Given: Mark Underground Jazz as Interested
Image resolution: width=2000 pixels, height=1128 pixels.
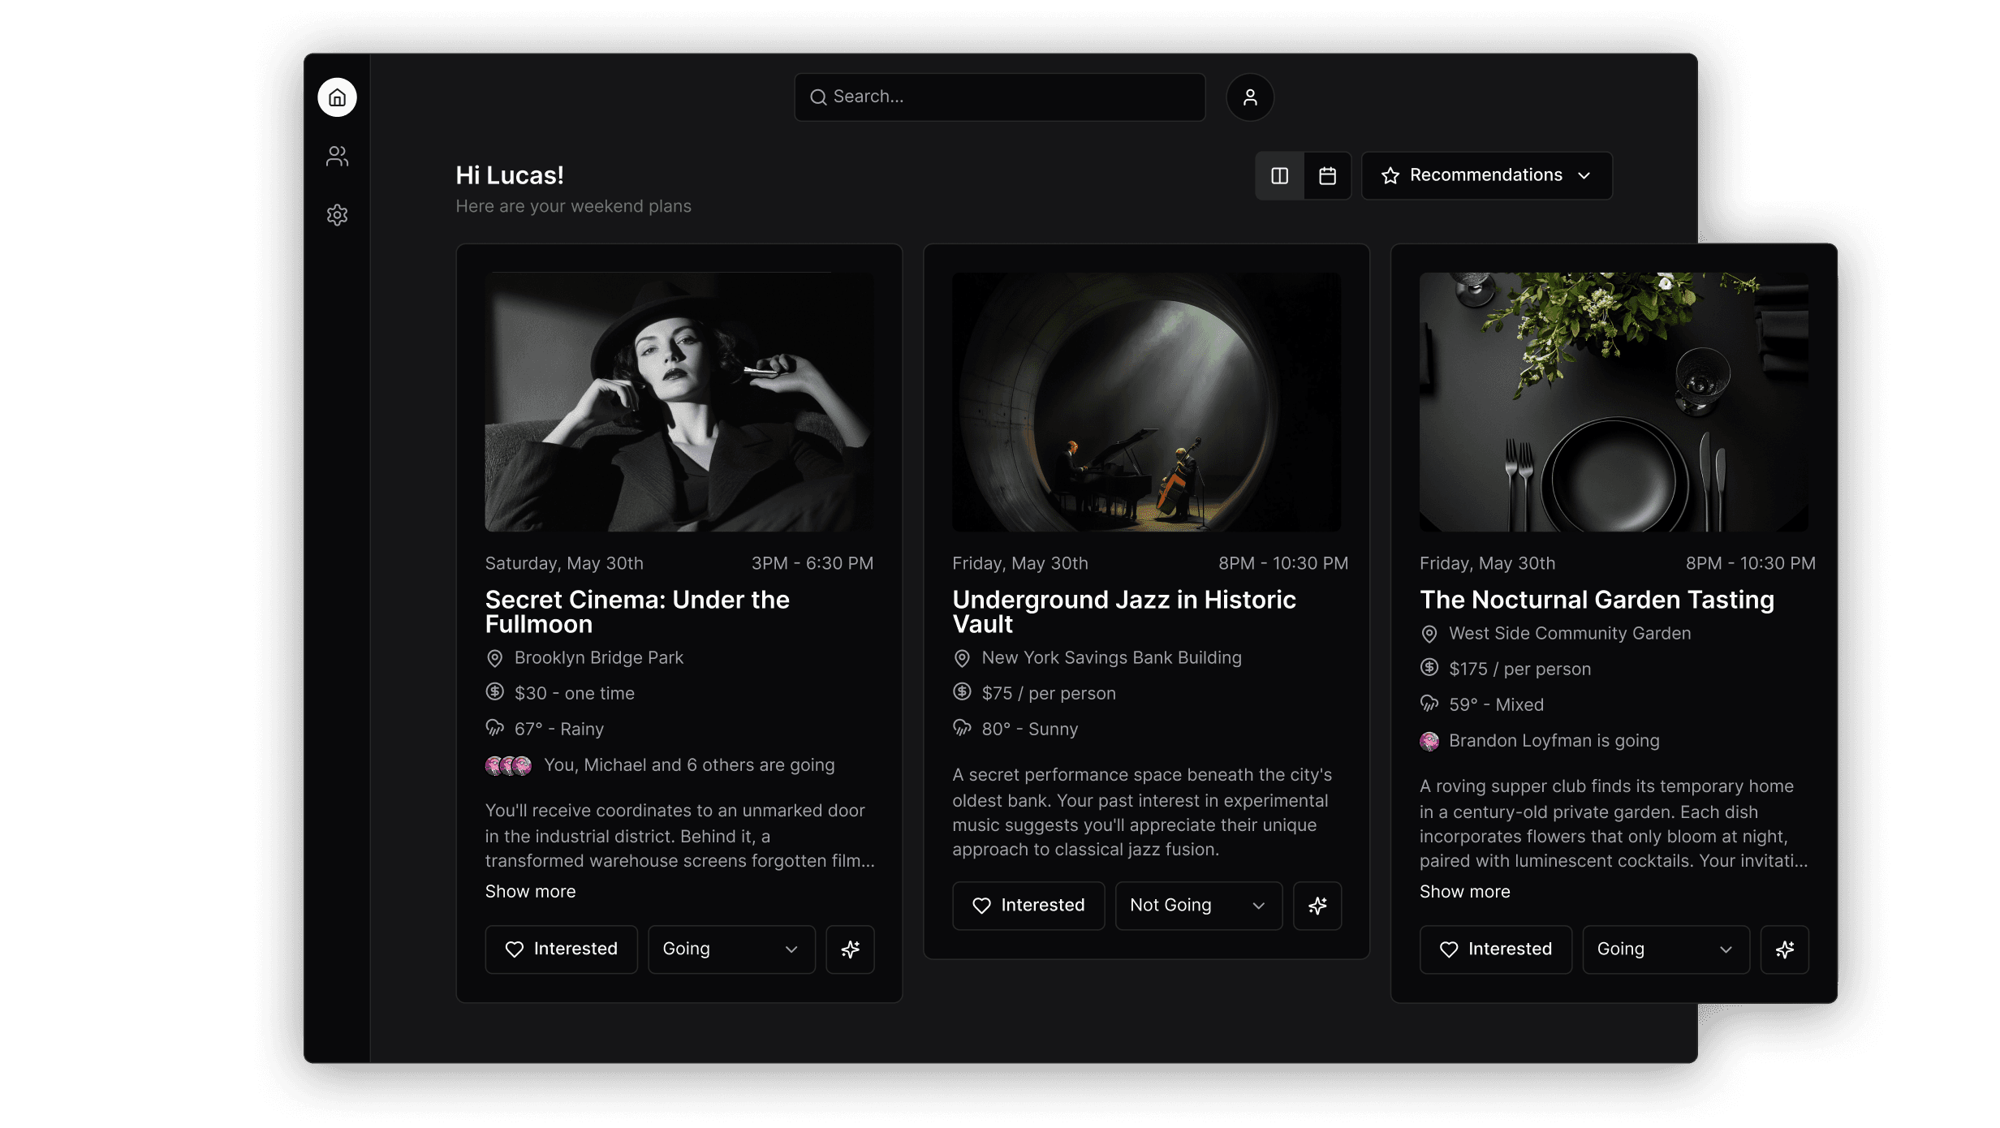Looking at the screenshot, I should pyautogui.click(x=1028, y=906).
